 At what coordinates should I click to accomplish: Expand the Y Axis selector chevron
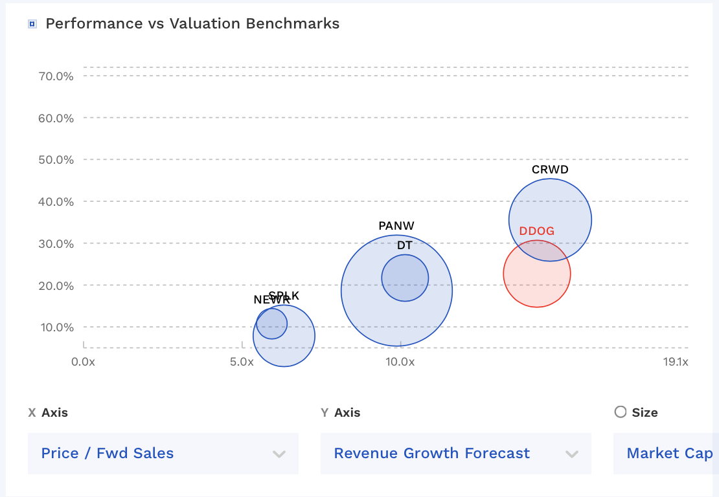click(573, 454)
